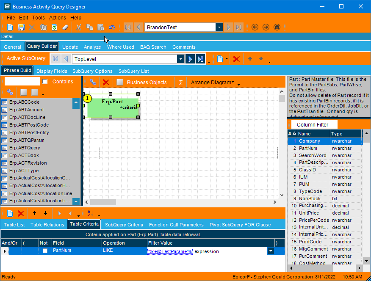
Task: Open the File menu
Action: coord(11,18)
